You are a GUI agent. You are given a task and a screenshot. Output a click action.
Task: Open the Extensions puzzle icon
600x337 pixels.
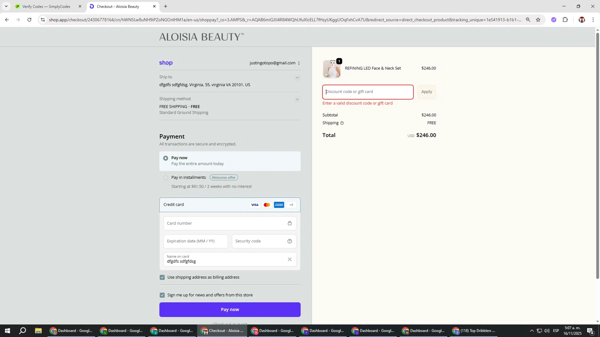(x=565, y=20)
